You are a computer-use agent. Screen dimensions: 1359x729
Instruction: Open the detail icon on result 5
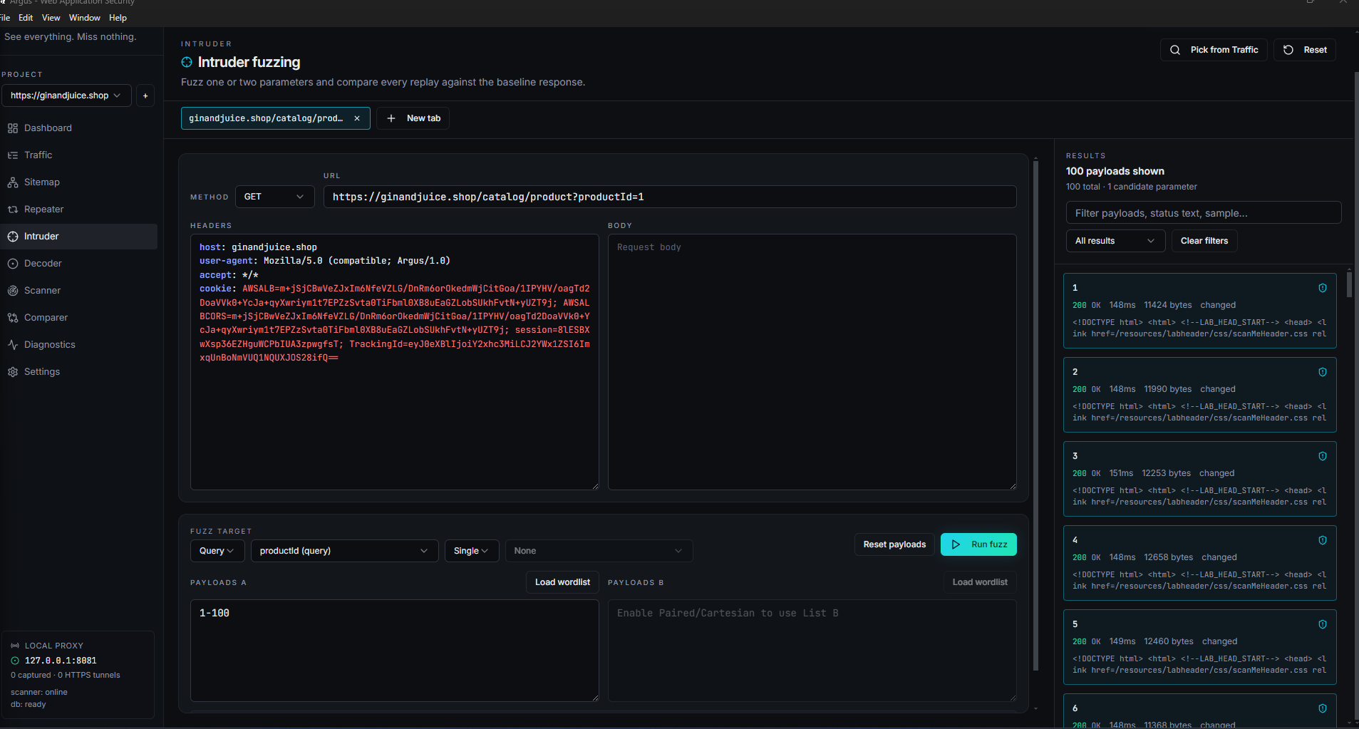click(x=1323, y=624)
